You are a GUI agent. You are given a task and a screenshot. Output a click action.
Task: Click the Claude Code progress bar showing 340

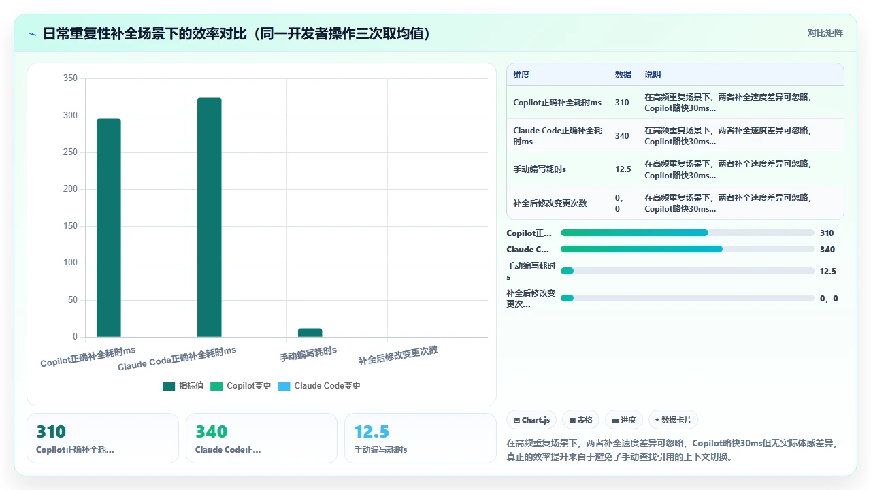687,249
